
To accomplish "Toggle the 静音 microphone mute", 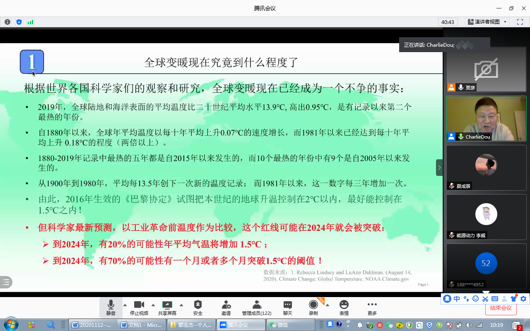I will [x=111, y=308].
